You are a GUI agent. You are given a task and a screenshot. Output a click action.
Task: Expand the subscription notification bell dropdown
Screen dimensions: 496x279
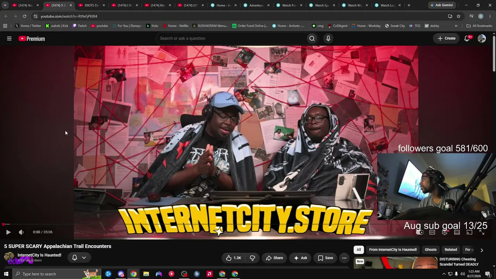coord(84,258)
